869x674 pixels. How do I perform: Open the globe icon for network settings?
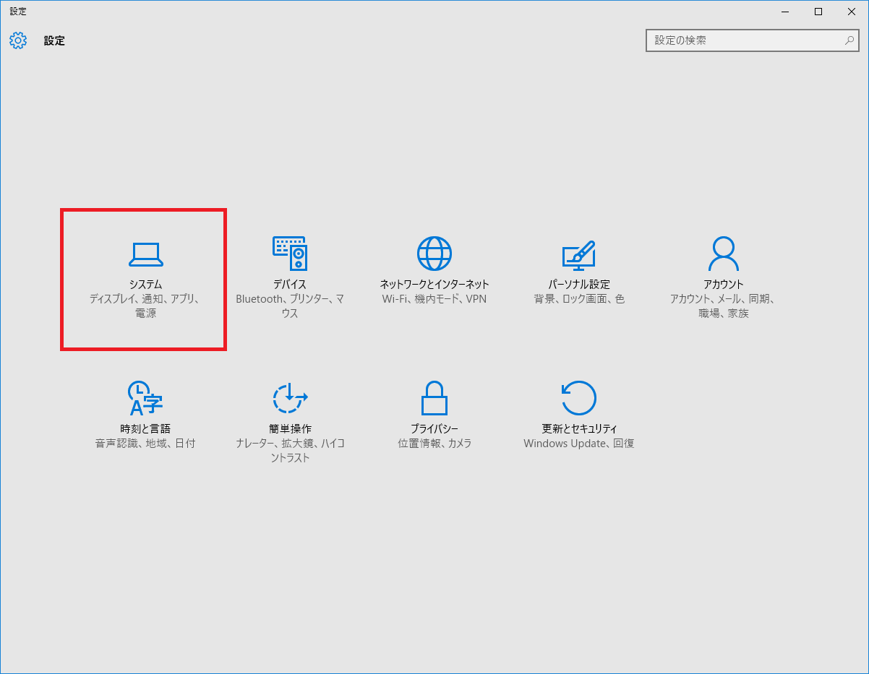(x=434, y=254)
